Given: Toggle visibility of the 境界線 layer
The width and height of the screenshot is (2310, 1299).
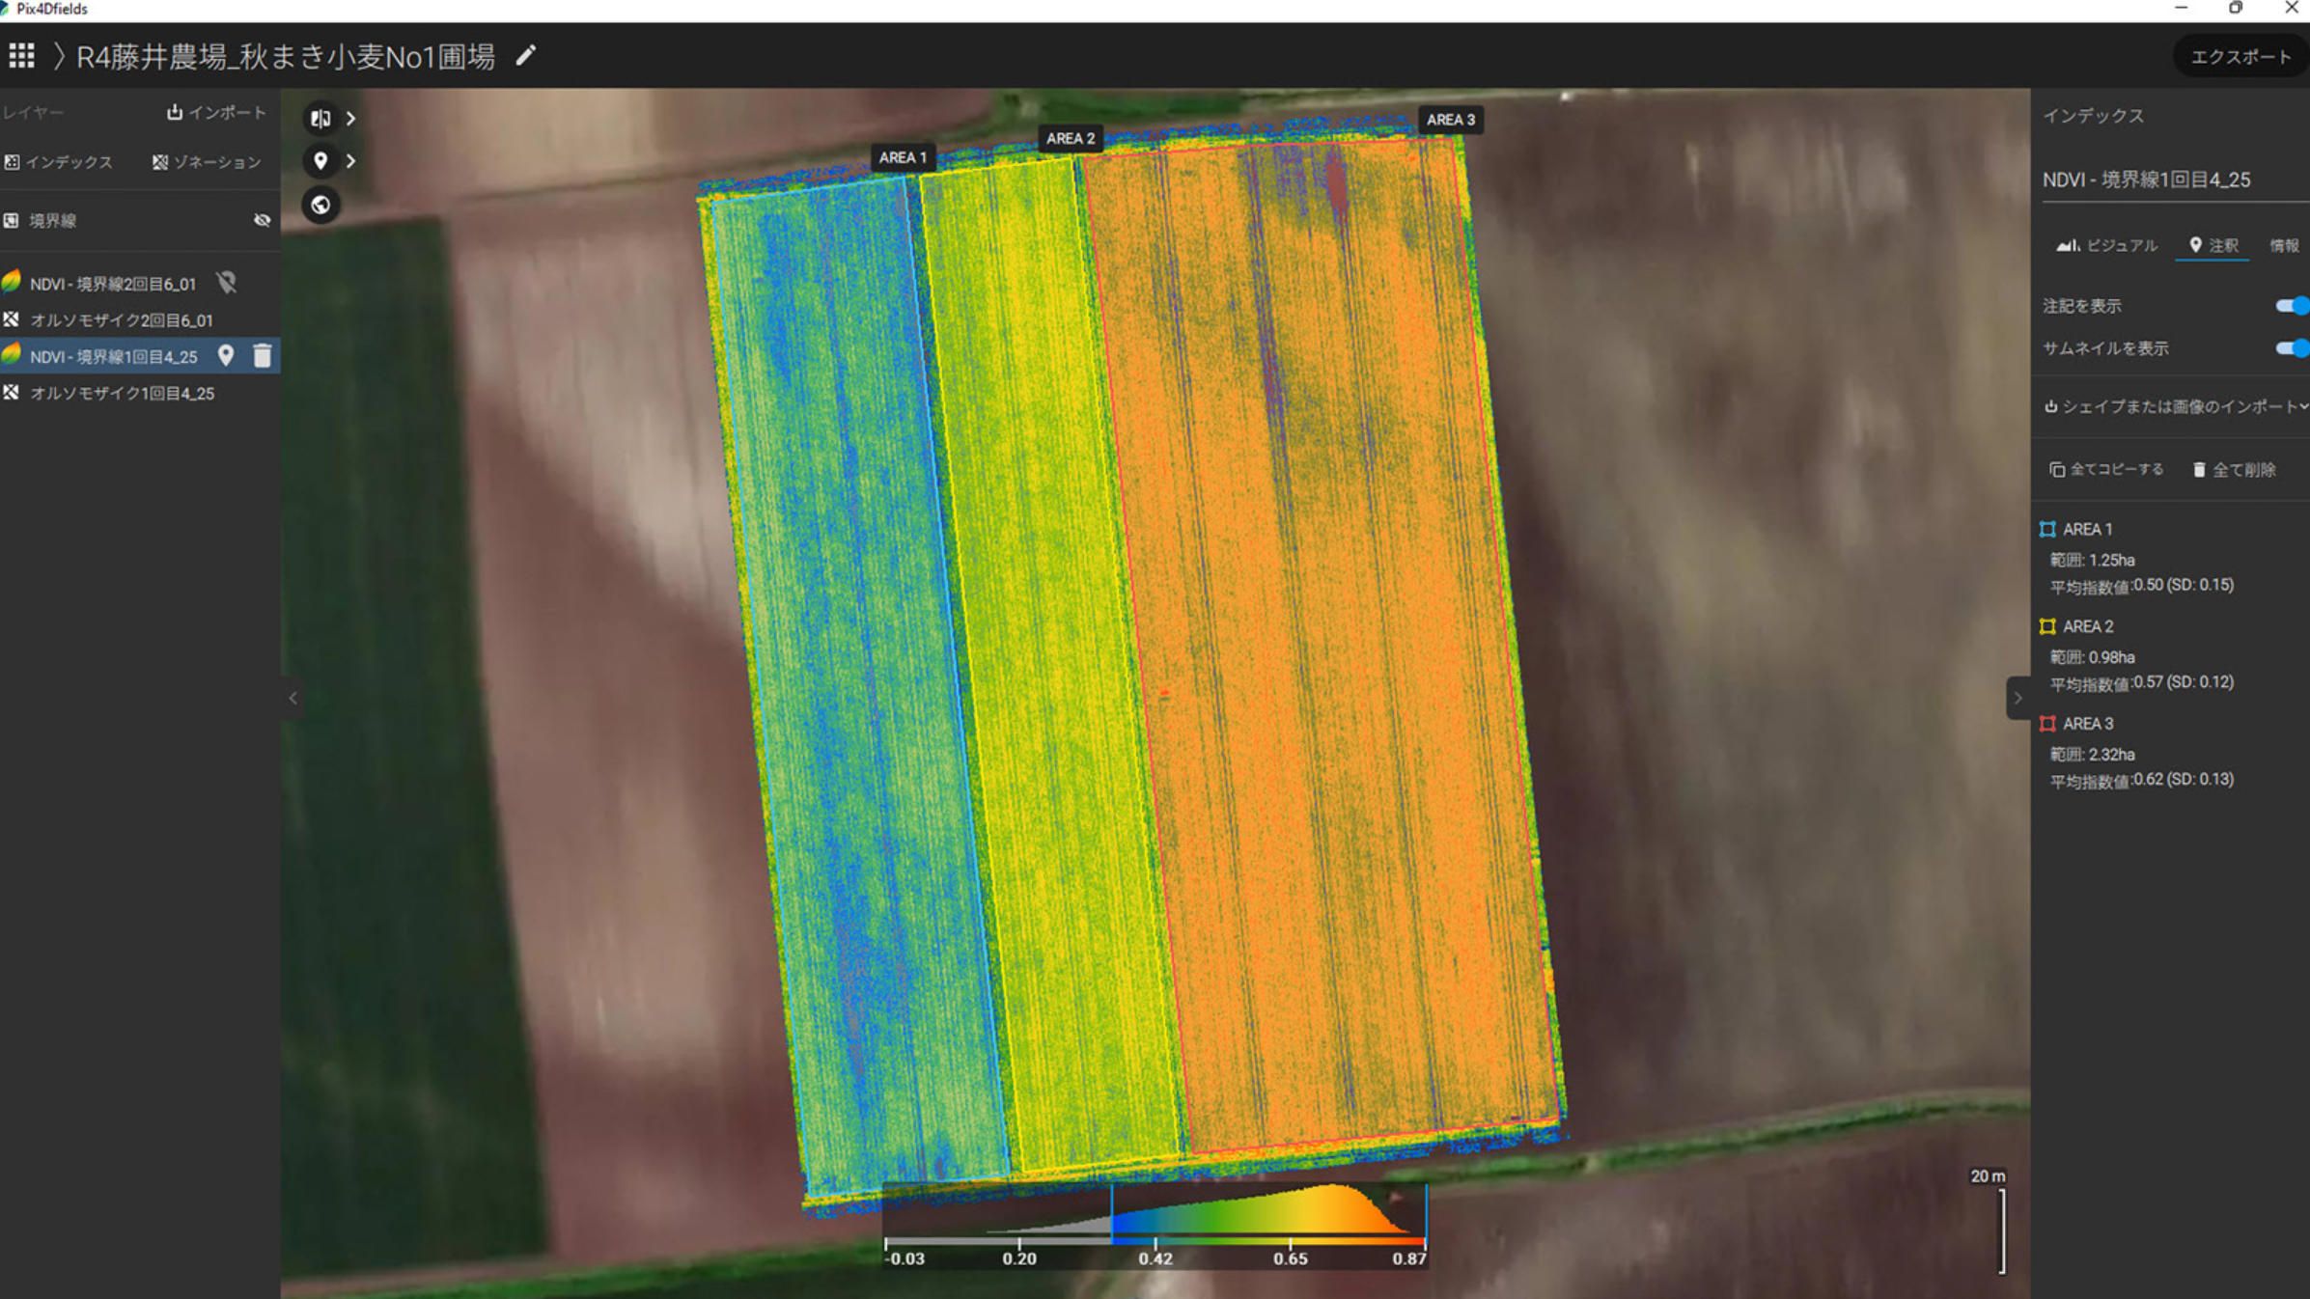Looking at the screenshot, I should pos(262,220).
